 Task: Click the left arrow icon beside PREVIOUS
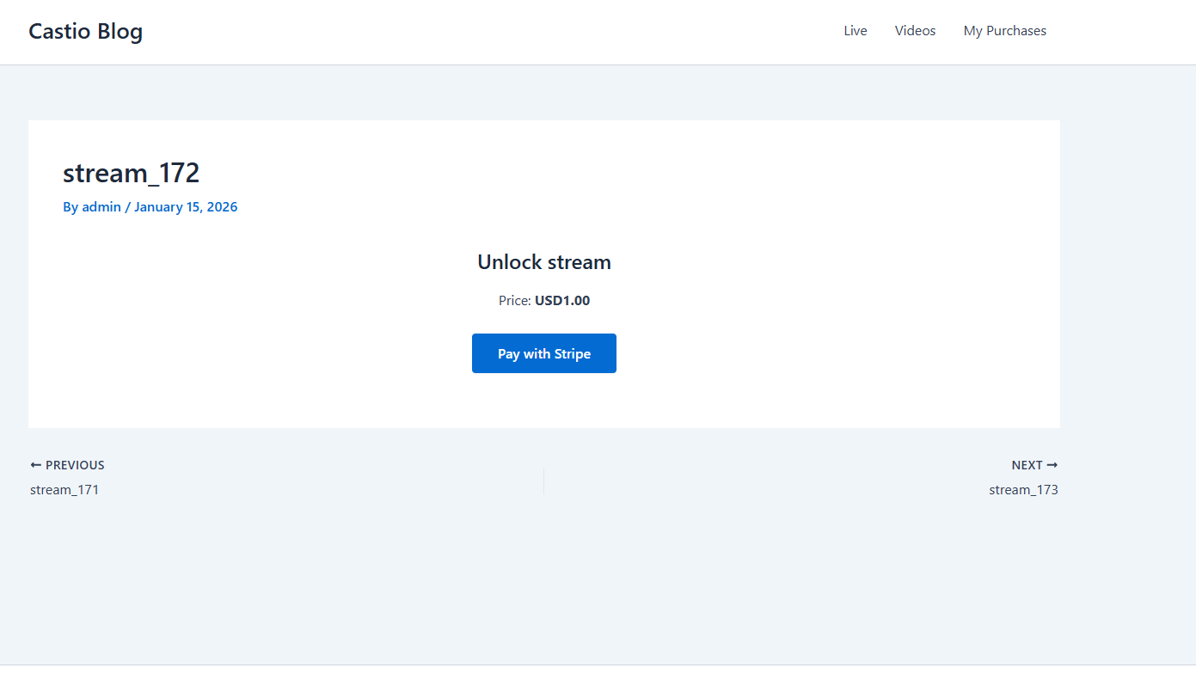pyautogui.click(x=35, y=464)
